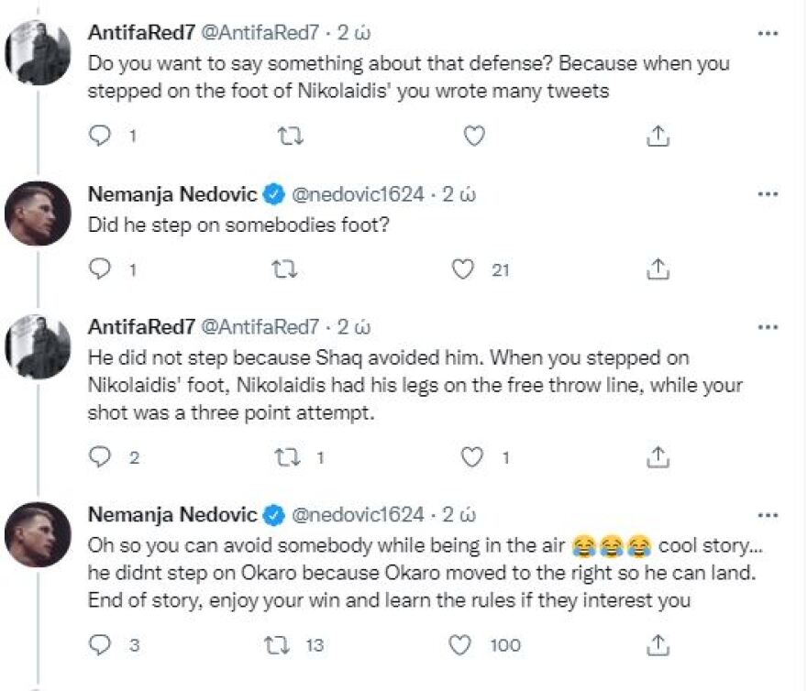This screenshot has height=691, width=807.
Task: Like the tweet mentioning free throw line
Action: pos(472,457)
